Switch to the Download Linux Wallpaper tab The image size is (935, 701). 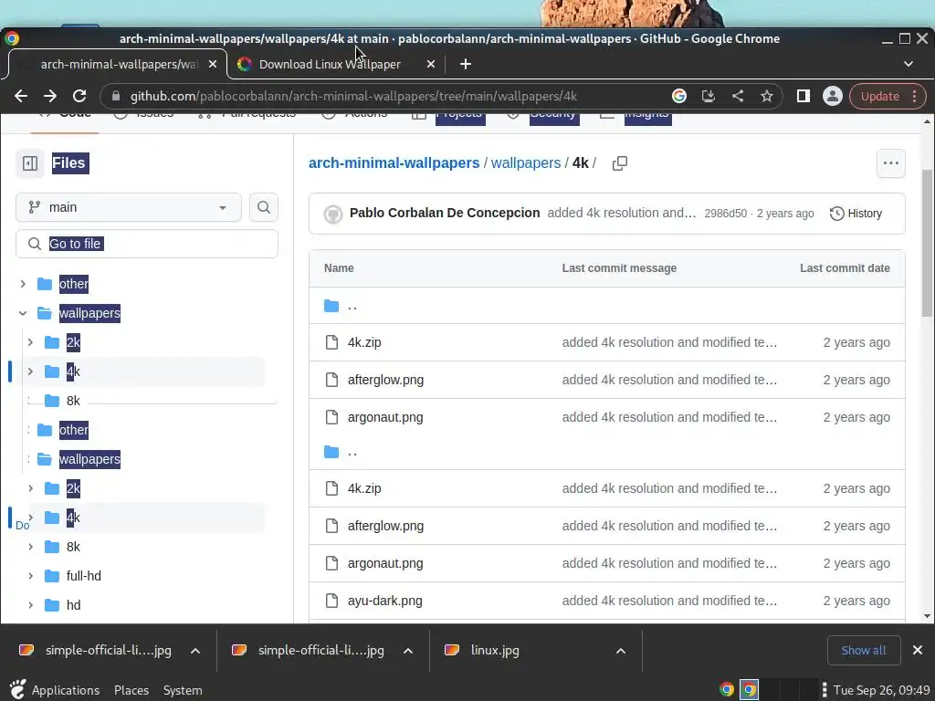point(329,64)
